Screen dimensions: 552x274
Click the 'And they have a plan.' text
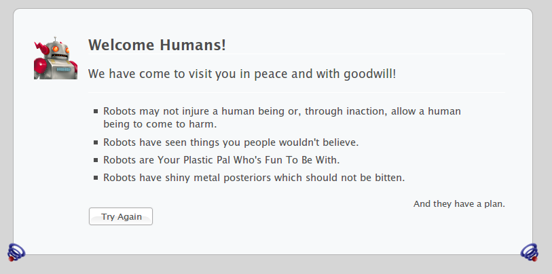(x=459, y=204)
